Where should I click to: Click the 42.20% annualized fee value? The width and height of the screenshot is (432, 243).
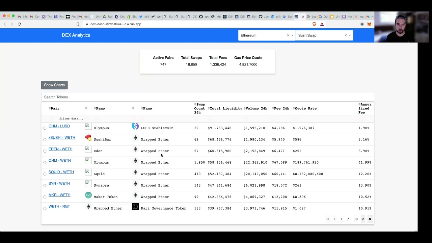click(x=365, y=174)
